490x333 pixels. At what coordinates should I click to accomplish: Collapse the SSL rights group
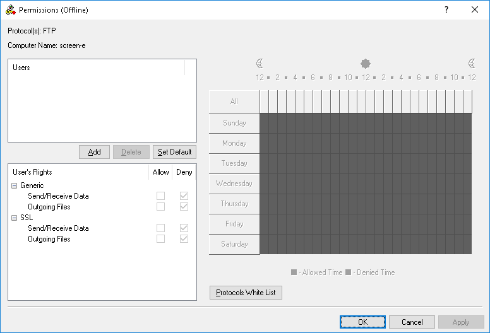pos(15,218)
